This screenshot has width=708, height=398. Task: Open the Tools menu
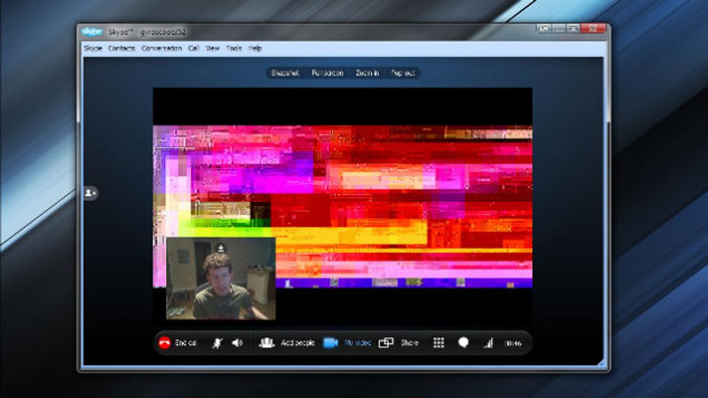[234, 48]
